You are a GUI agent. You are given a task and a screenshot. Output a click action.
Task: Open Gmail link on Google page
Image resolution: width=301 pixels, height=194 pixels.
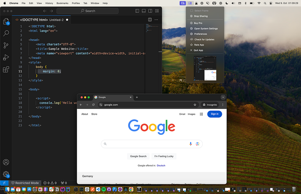182,114
